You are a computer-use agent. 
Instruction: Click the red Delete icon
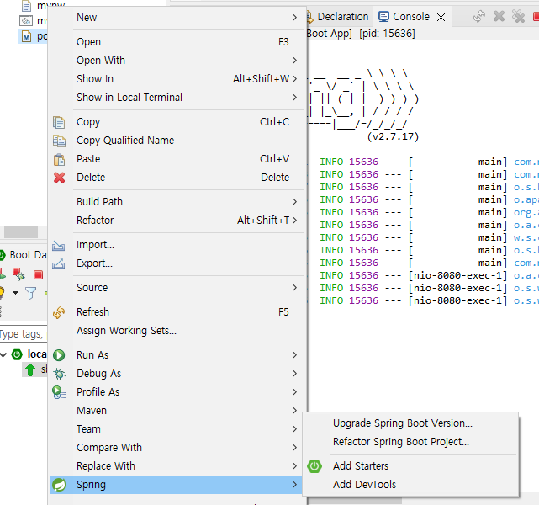59,178
